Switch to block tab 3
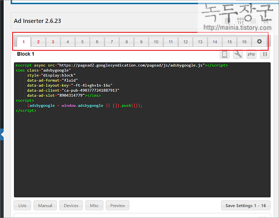Image resolution: width=279 pixels, height=218 pixels. pos(53,42)
